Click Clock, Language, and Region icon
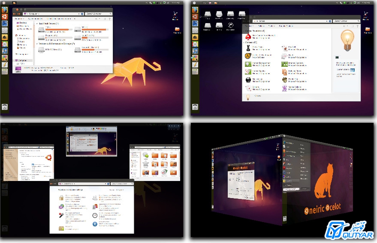Screen dimensions: 377x243 95,215
